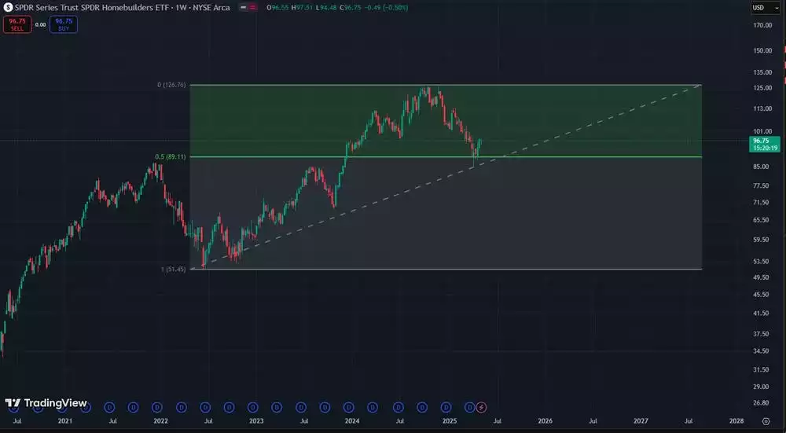Click the dividend marker above the 2023 label

253,407
